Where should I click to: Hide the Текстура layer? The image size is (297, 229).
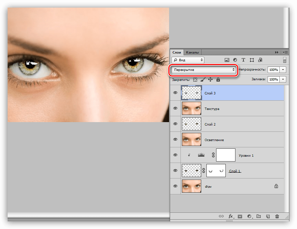point(175,108)
